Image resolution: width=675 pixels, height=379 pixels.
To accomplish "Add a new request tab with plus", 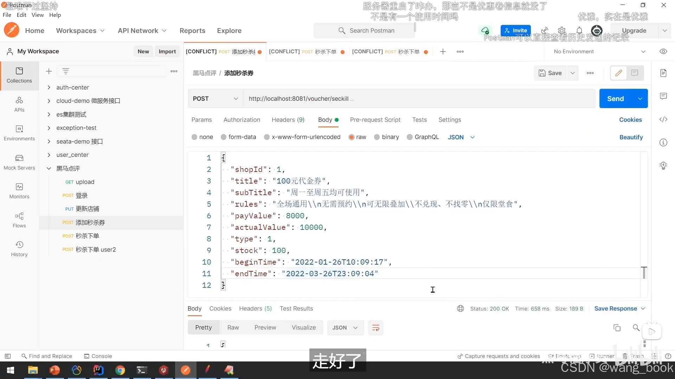I will tap(443, 52).
